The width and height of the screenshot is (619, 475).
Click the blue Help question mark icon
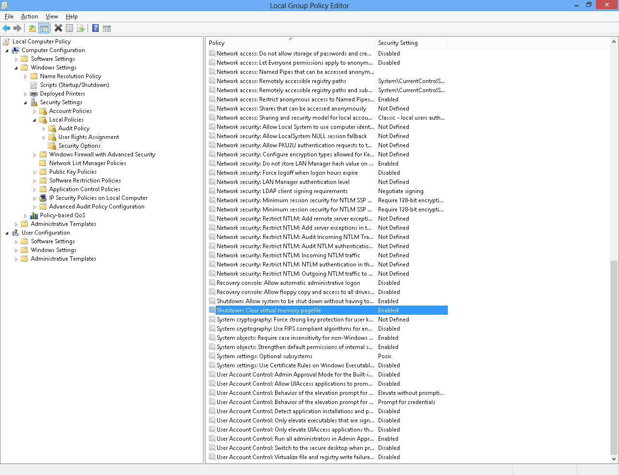[96, 28]
